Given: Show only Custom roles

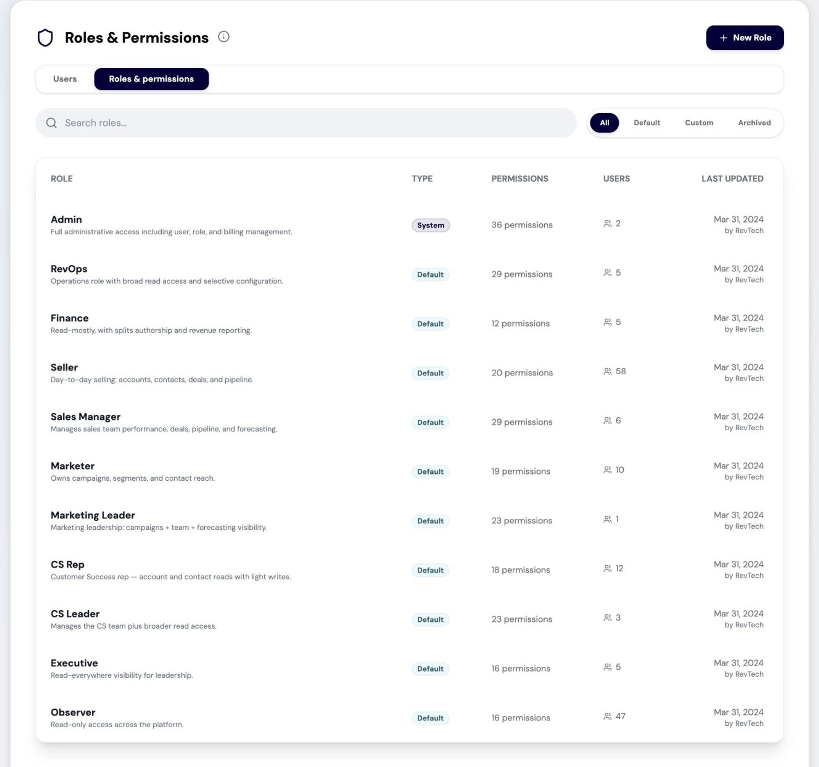Looking at the screenshot, I should pos(699,123).
